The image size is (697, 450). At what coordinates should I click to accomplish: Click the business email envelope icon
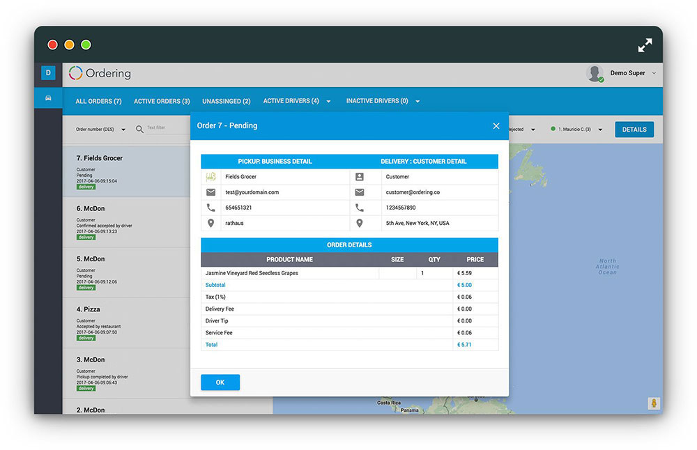(x=210, y=192)
